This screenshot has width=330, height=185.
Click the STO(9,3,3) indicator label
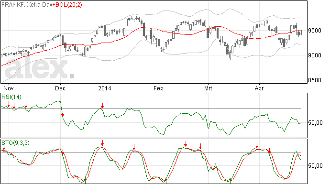[x=15, y=143]
